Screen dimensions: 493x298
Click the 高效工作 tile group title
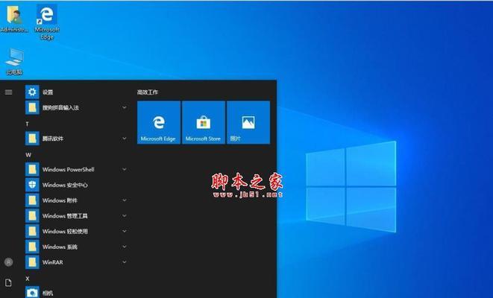pos(148,92)
